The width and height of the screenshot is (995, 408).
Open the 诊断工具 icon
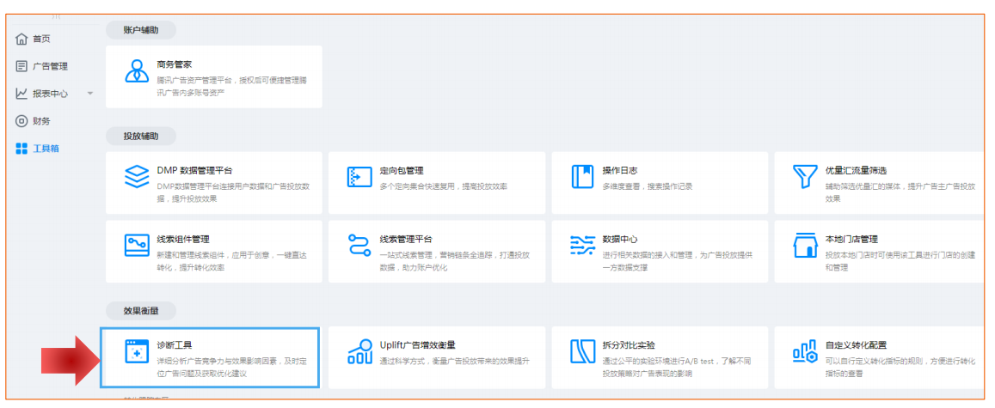(x=137, y=352)
